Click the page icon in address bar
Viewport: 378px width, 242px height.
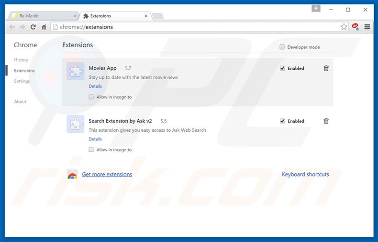(x=55, y=27)
